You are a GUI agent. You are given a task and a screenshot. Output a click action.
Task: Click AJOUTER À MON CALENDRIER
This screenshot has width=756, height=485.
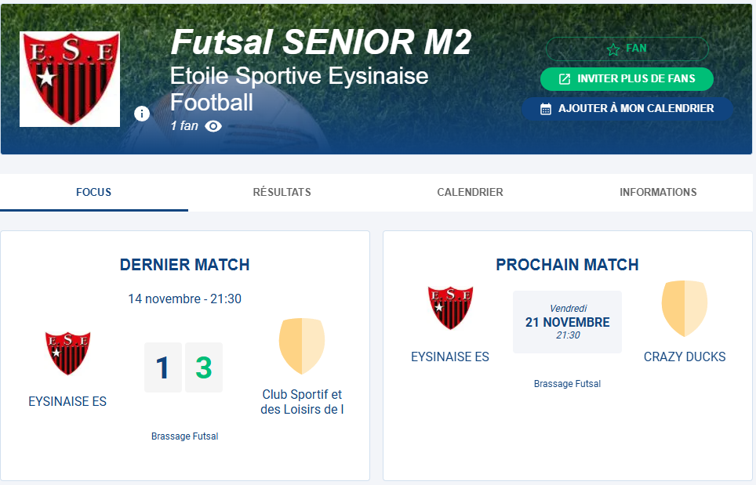627,108
